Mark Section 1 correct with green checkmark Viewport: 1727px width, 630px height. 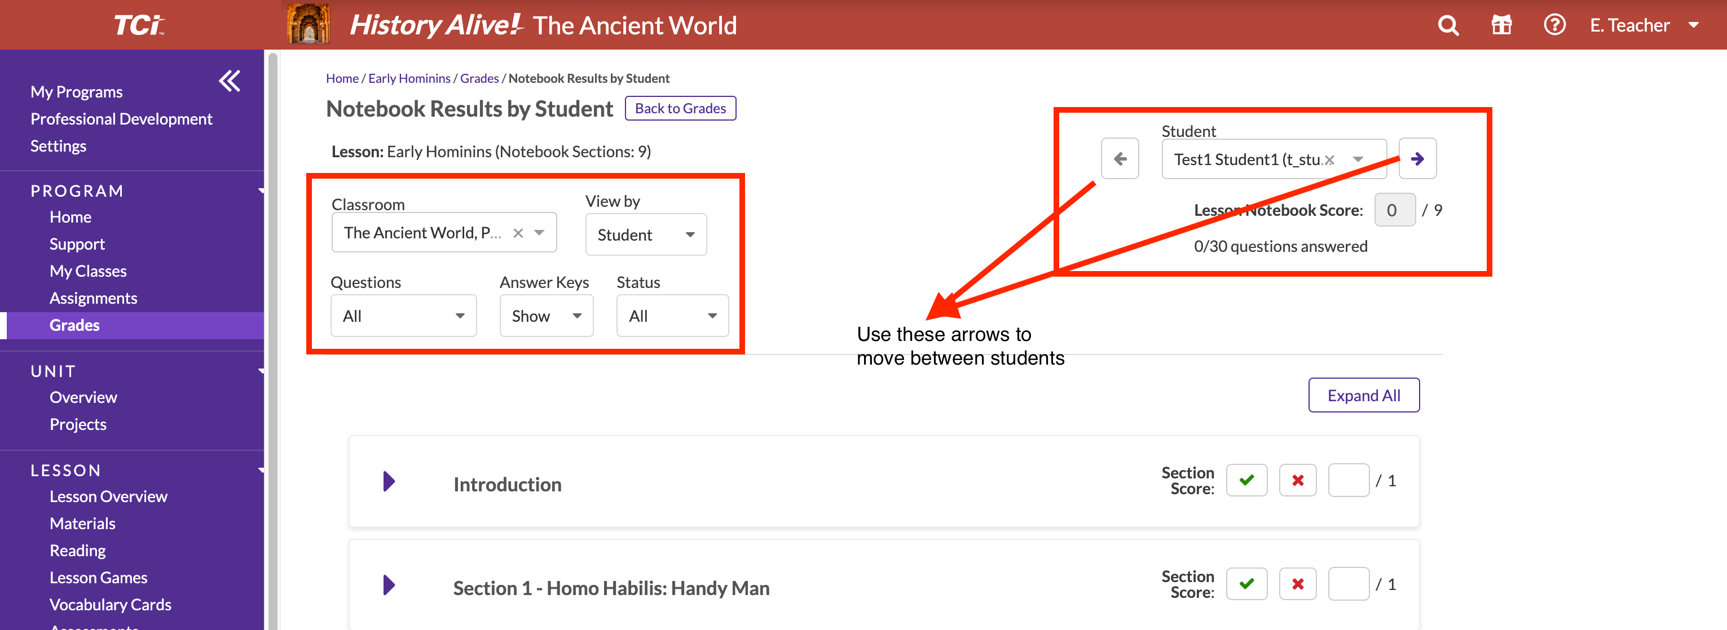coord(1246,584)
